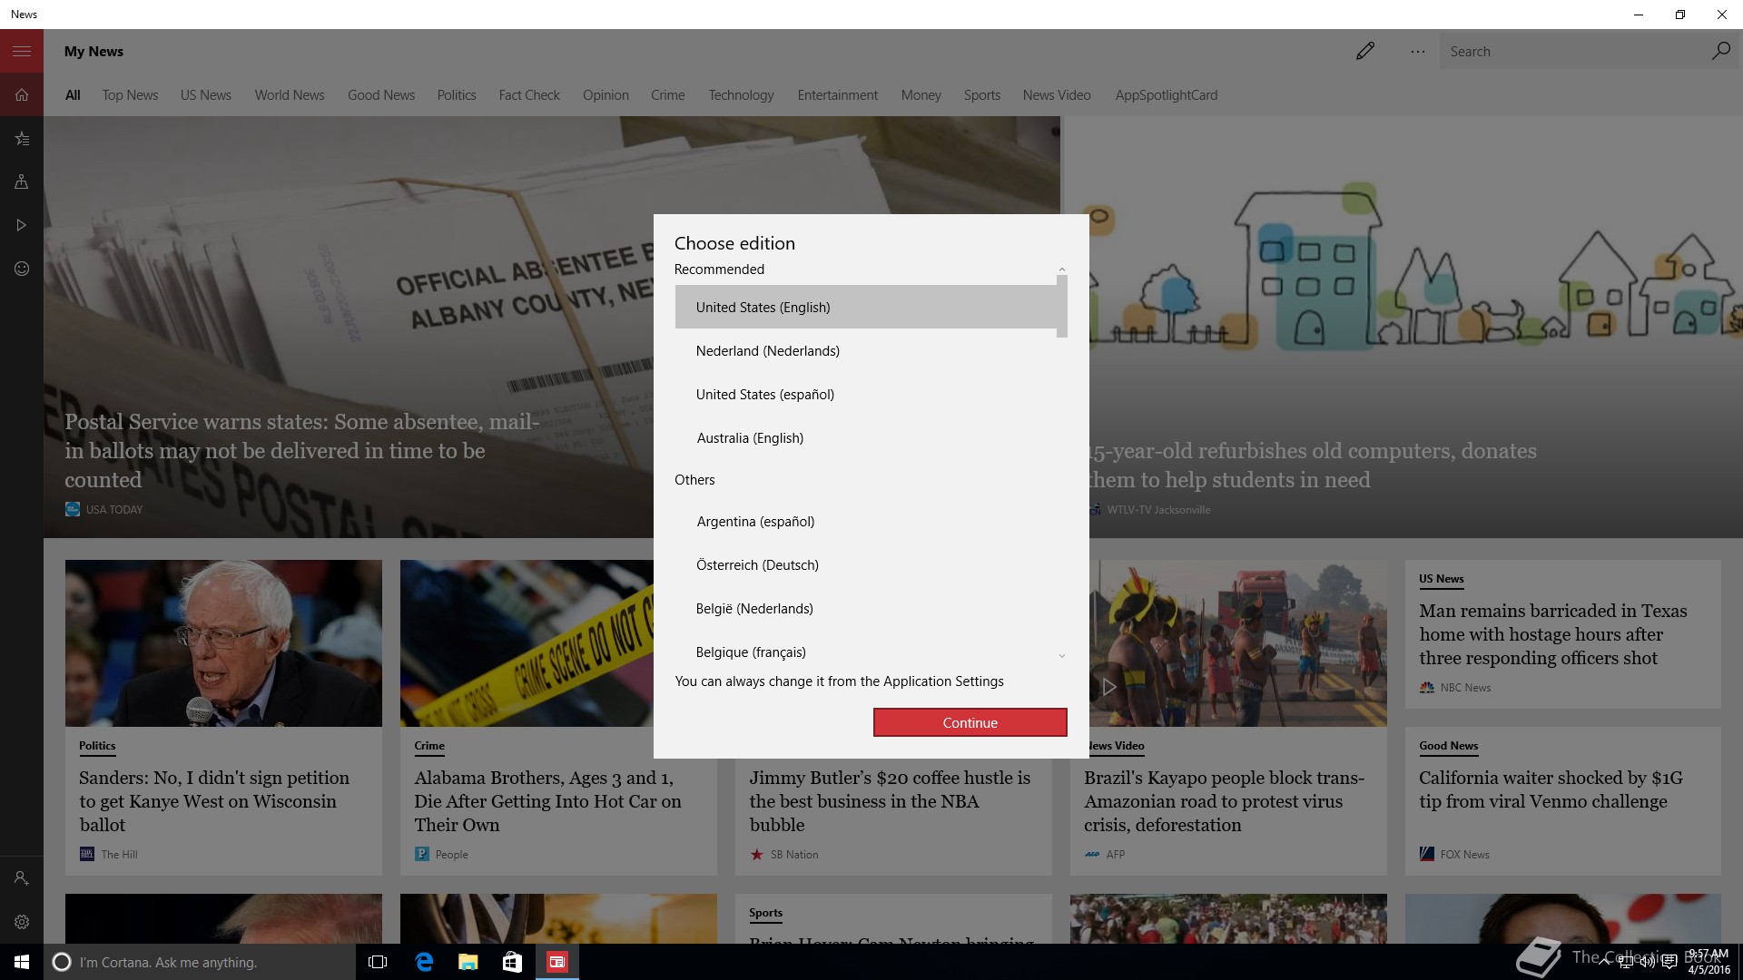The height and width of the screenshot is (980, 1743).
Task: Pick Österreich (Deutsch) edition
Action: tap(866, 564)
